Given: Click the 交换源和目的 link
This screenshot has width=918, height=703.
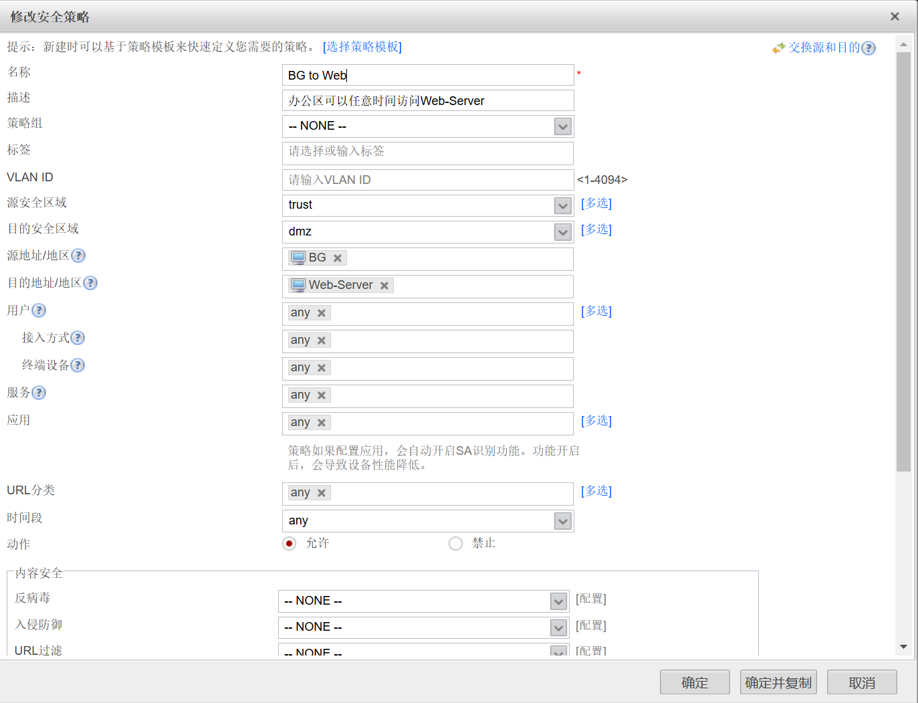Looking at the screenshot, I should 824,47.
